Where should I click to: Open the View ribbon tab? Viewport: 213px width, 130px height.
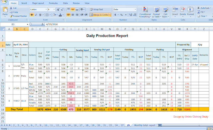tap(87, 3)
